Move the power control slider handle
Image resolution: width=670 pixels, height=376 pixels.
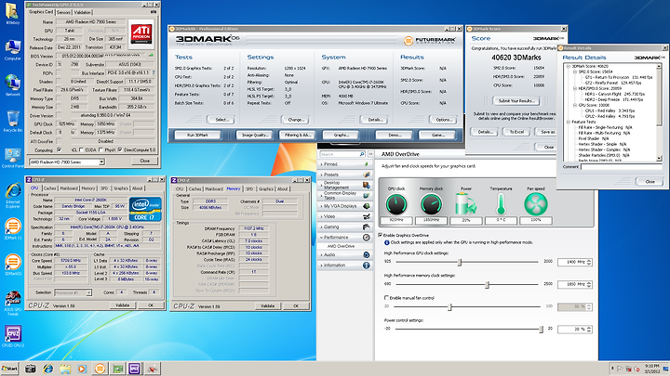(542, 329)
